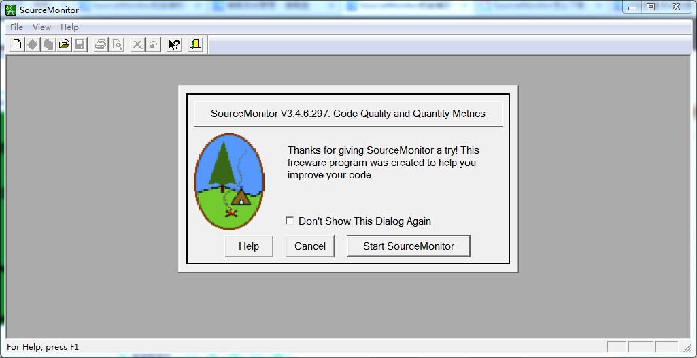Open the Help menu

pyautogui.click(x=70, y=27)
